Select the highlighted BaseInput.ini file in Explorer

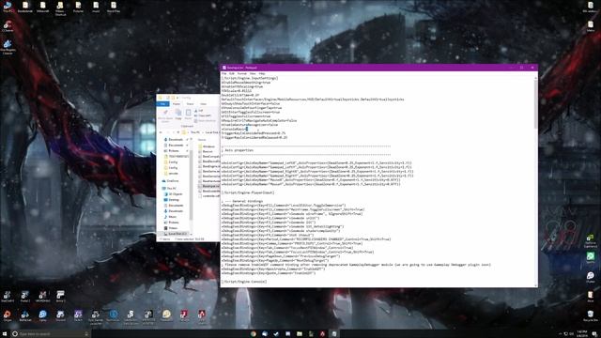[x=208, y=186]
